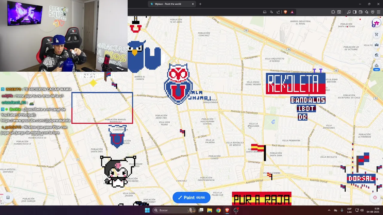Click the tab search icon in toolbar
Image resolution: width=383 pixels, height=215 pixels.
point(339,12)
